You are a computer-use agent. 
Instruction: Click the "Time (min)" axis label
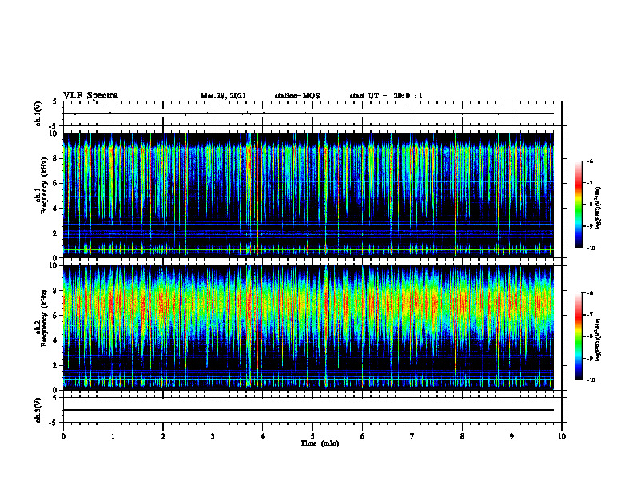pyautogui.click(x=320, y=443)
